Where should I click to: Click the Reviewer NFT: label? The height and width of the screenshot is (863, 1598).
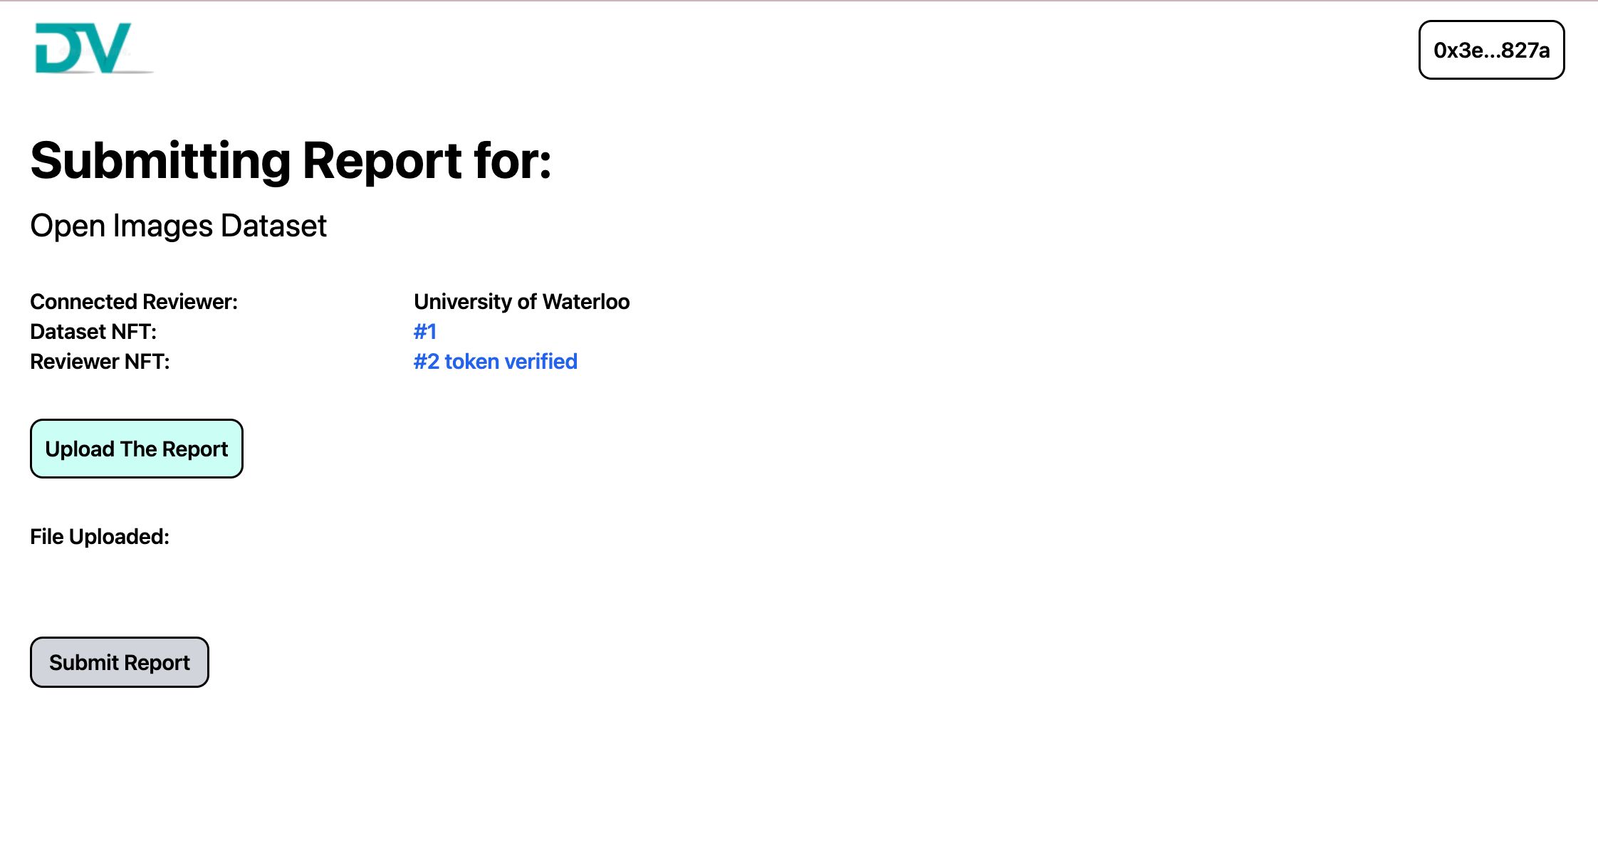coord(100,361)
